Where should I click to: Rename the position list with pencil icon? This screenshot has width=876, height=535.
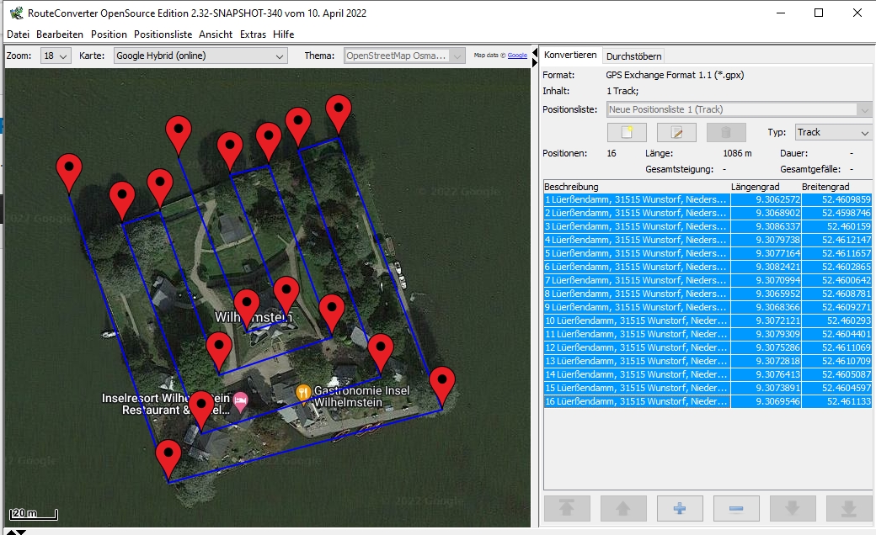pos(676,132)
